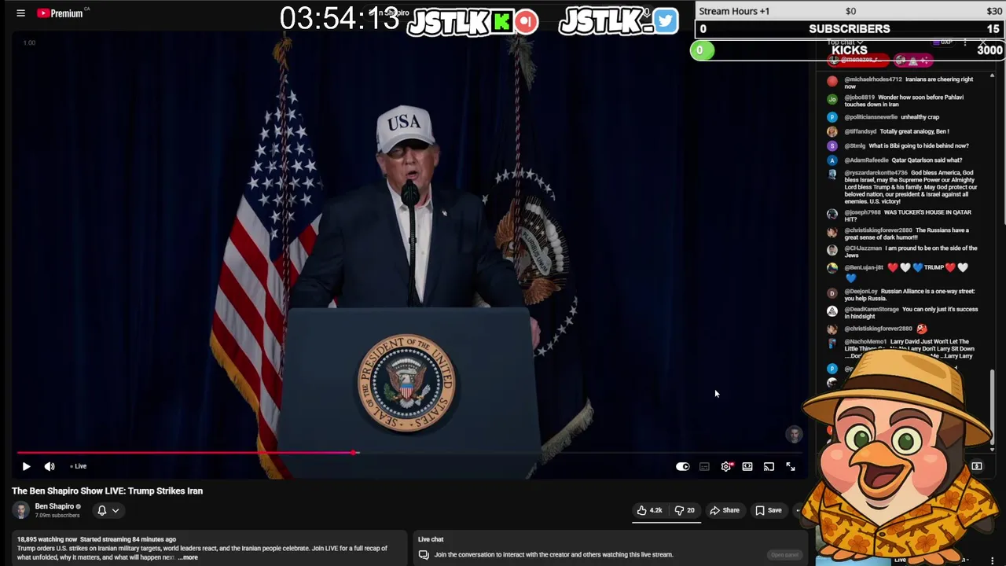Screen dimensions: 1006x566
Task: Dislike the video showing 20
Action: [x=685, y=510]
